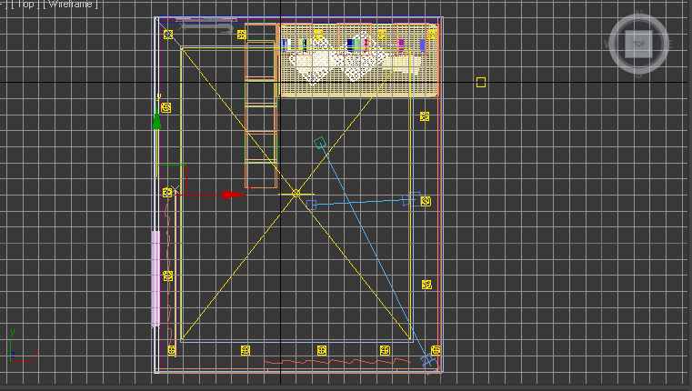Click the ViewCube Top face

pyautogui.click(x=638, y=44)
